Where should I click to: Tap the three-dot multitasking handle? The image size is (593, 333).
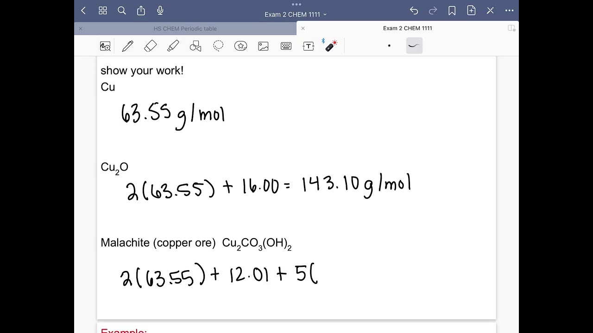pyautogui.click(x=296, y=4)
